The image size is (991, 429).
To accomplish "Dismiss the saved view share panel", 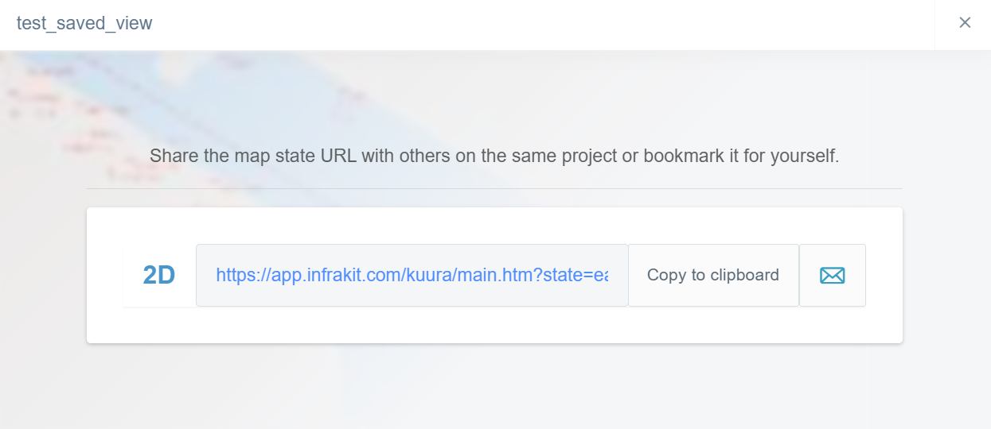I will coord(965,22).
